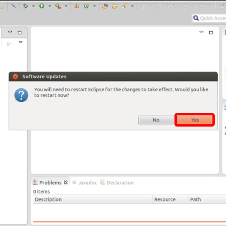This screenshot has height=226, width=226.
Task: Switch to the Javadoc tab
Action: (x=85, y=183)
